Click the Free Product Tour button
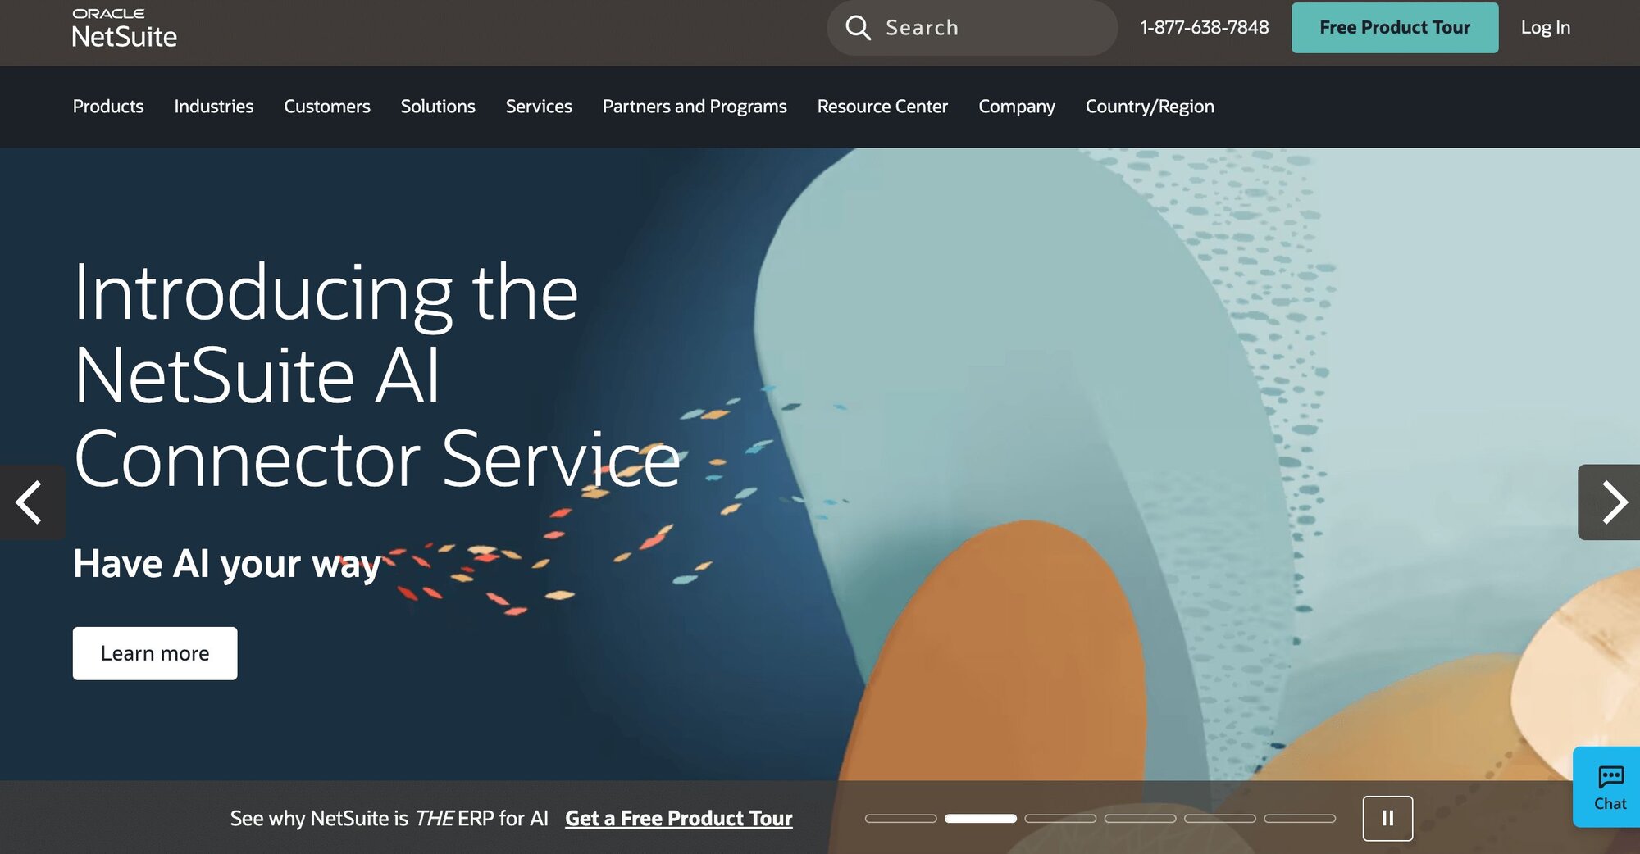 coord(1395,28)
